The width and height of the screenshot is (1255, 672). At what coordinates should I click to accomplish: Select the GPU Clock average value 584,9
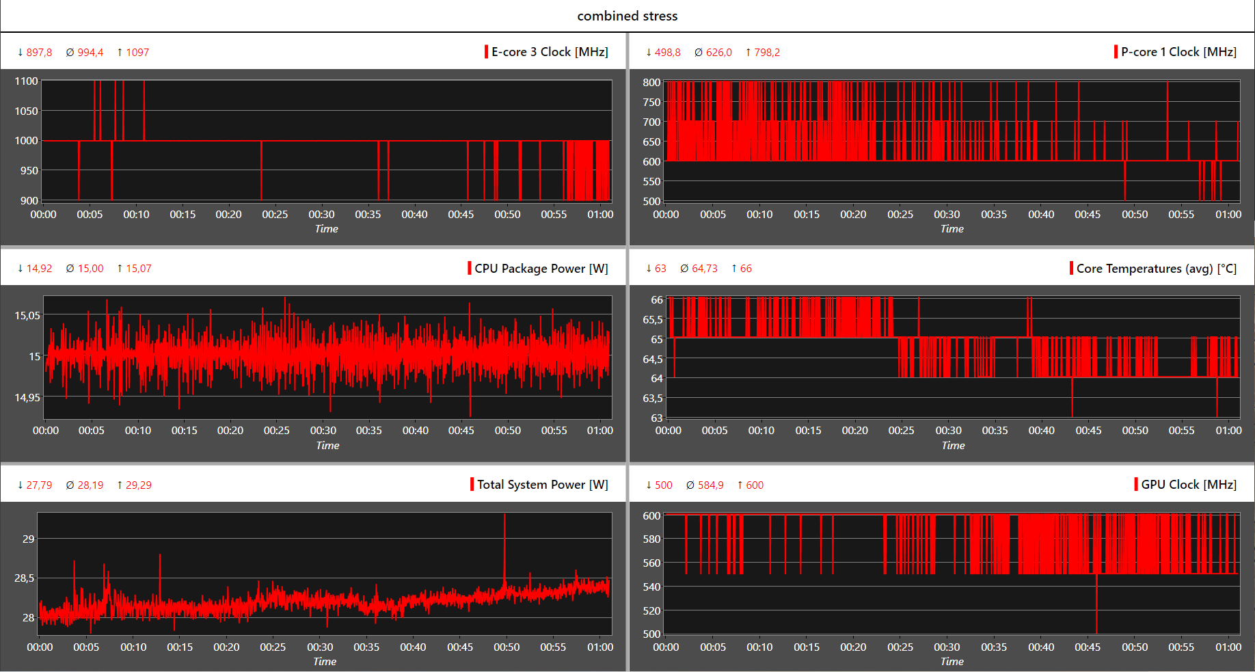(710, 485)
